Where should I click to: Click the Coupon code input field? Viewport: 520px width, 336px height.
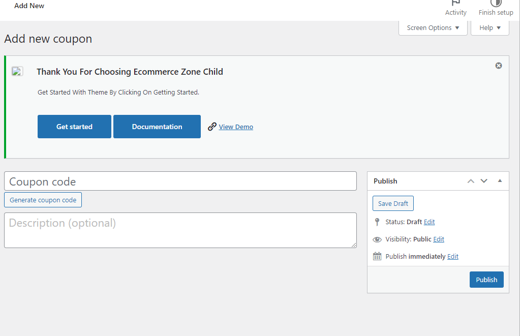(180, 181)
